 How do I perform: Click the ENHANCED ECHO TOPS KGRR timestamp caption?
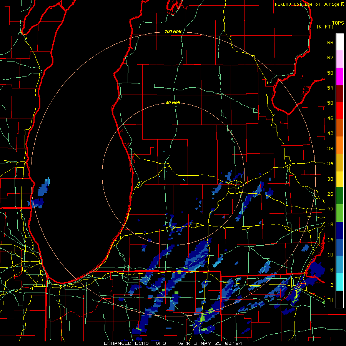tap(173, 343)
